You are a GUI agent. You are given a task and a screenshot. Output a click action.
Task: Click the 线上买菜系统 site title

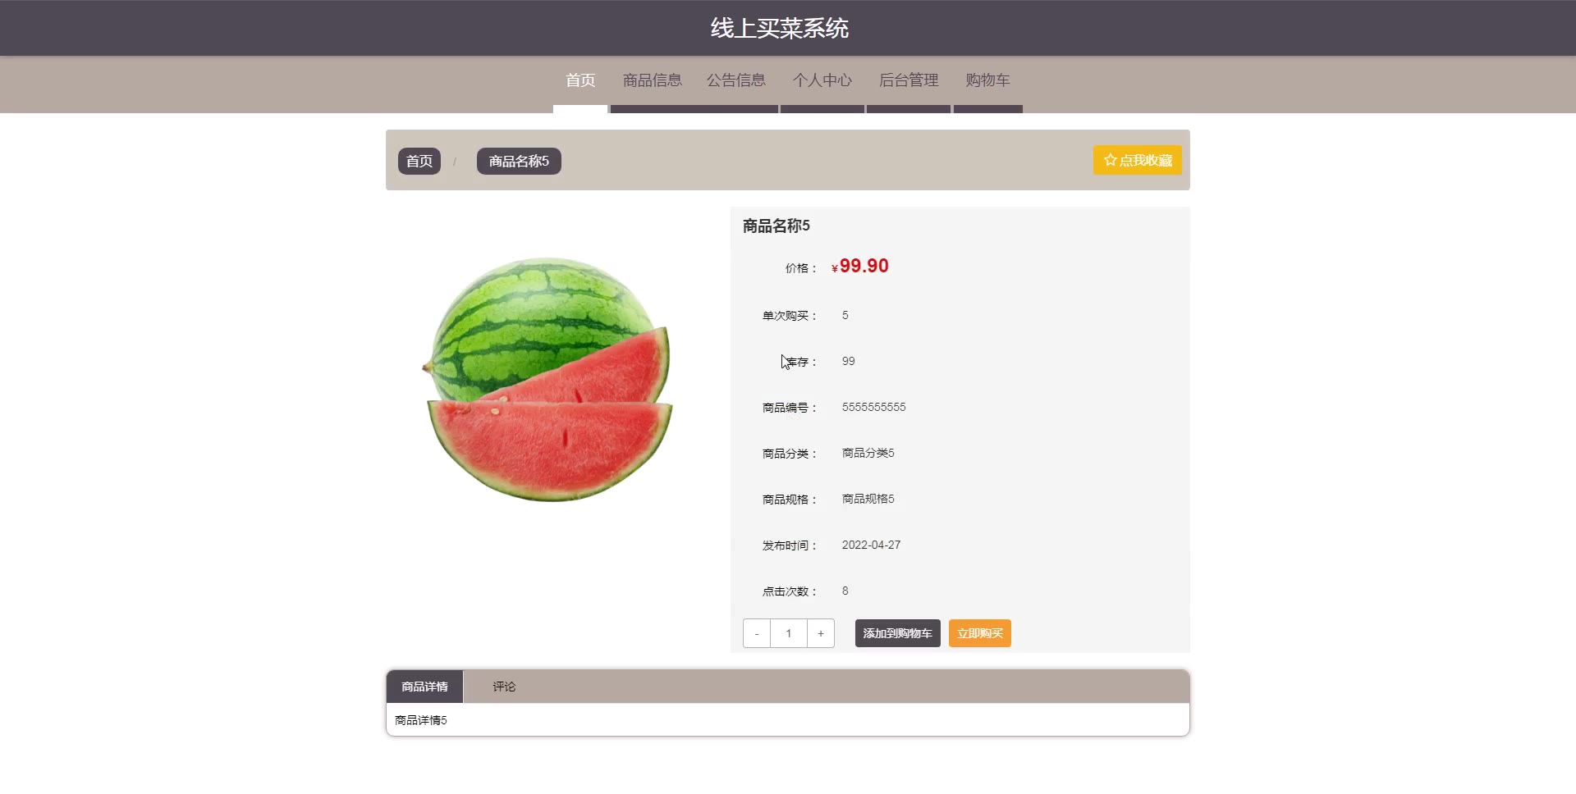pos(780,28)
